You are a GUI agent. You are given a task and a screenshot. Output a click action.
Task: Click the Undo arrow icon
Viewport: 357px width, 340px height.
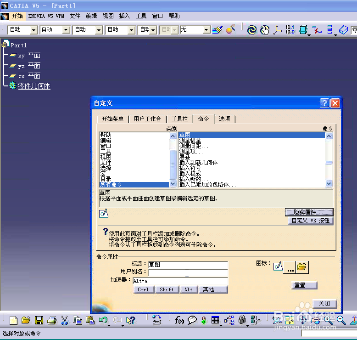click(103, 320)
